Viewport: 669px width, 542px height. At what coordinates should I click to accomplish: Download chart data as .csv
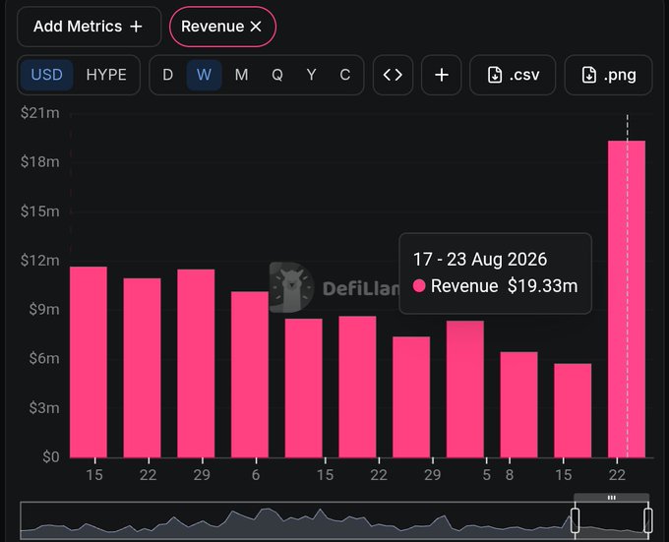tap(513, 75)
